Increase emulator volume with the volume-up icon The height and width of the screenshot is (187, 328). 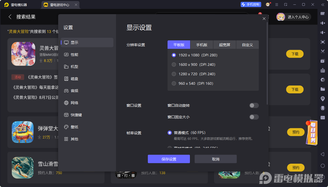point(322,23)
